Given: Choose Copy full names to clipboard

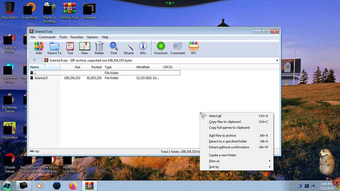Looking at the screenshot, I should 237,128.
